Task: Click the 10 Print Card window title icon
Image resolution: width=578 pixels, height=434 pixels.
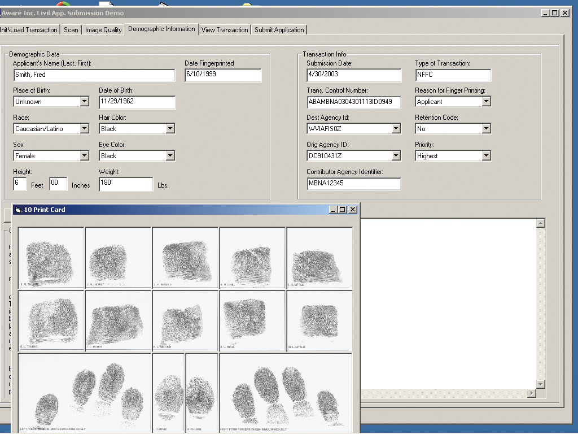Action: click(x=18, y=210)
